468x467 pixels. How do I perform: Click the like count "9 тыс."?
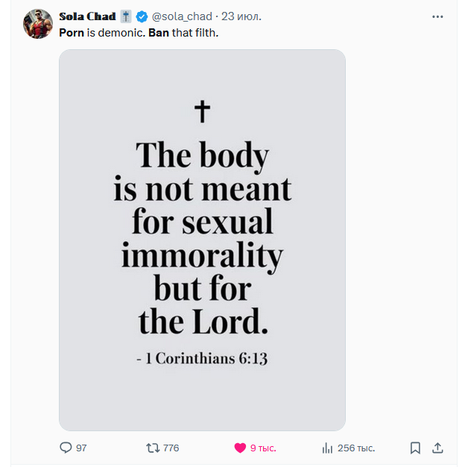coord(262,448)
